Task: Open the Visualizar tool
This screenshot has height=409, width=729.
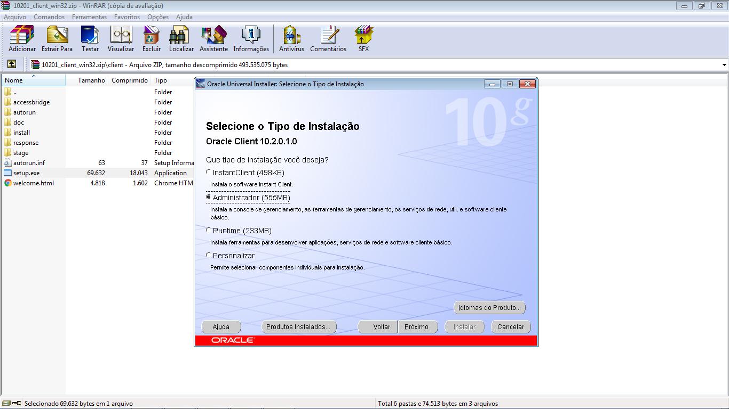Action: pos(121,38)
